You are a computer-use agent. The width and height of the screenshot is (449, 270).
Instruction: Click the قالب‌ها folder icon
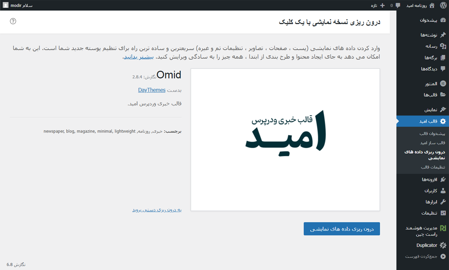[443, 95]
